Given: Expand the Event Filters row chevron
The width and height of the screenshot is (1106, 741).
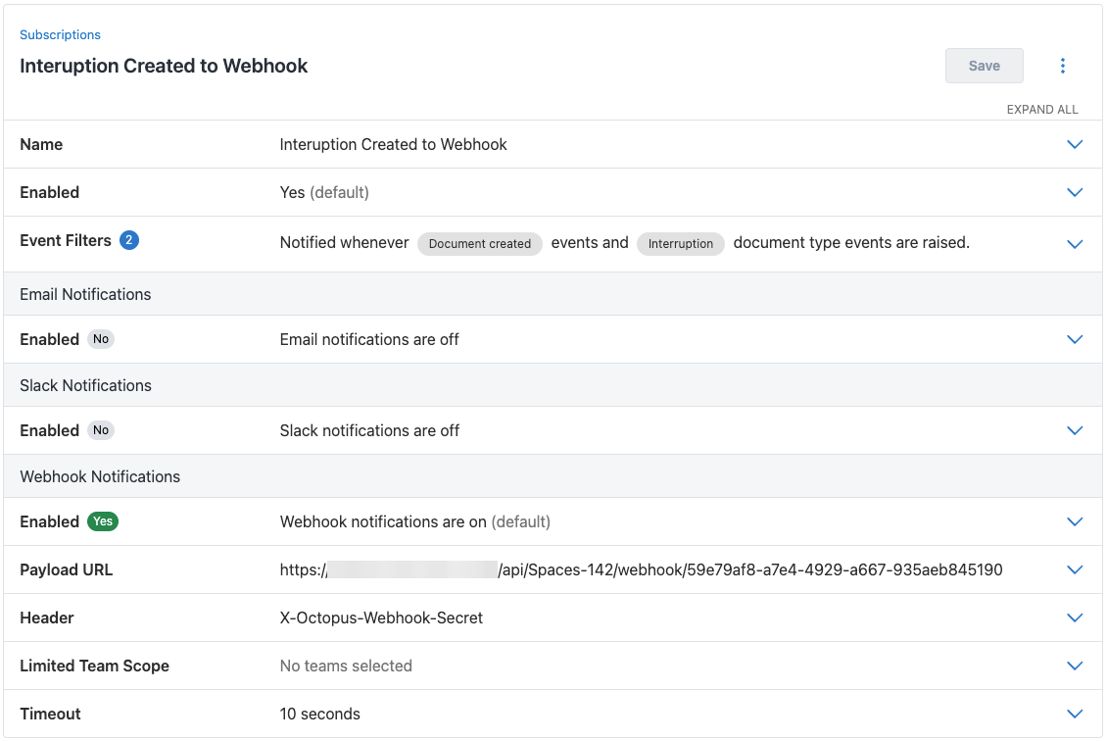Looking at the screenshot, I should [x=1075, y=244].
